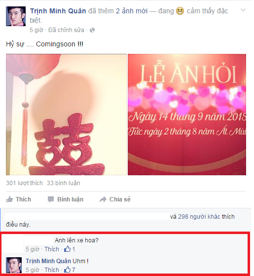Click the thumbs-up icon beside Thích under the post
This screenshot has height=276, width=254.
9,199
